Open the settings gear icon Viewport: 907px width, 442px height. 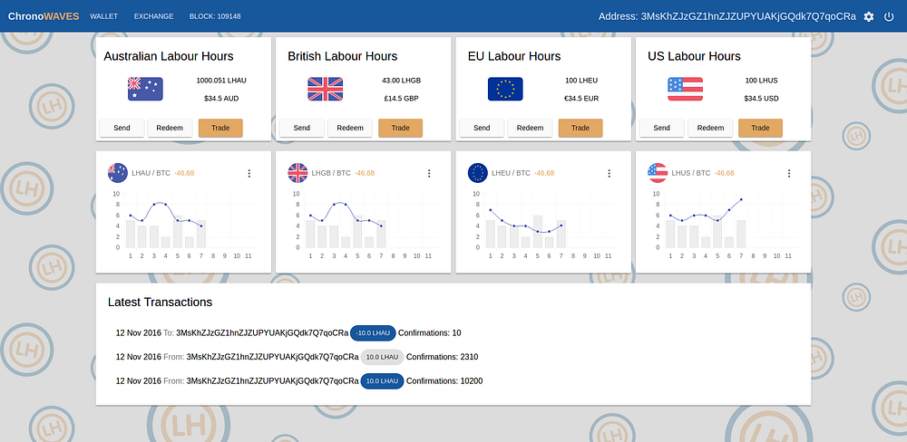click(x=868, y=16)
